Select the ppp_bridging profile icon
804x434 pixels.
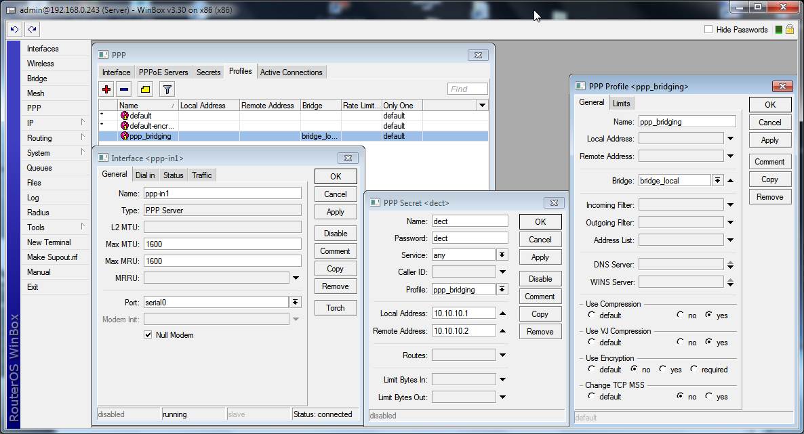point(124,136)
